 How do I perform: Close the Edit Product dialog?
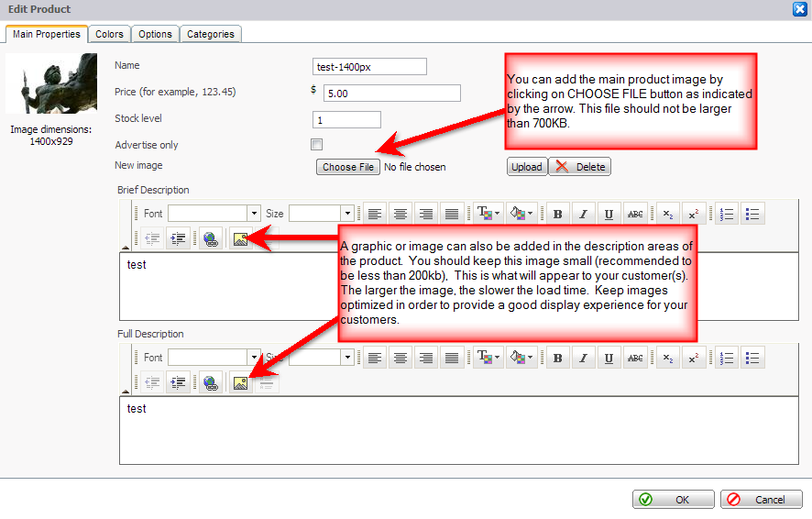[x=800, y=9]
